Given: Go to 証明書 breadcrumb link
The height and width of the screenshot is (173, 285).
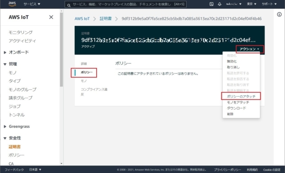Looking at the screenshot, I should tap(106, 19).
